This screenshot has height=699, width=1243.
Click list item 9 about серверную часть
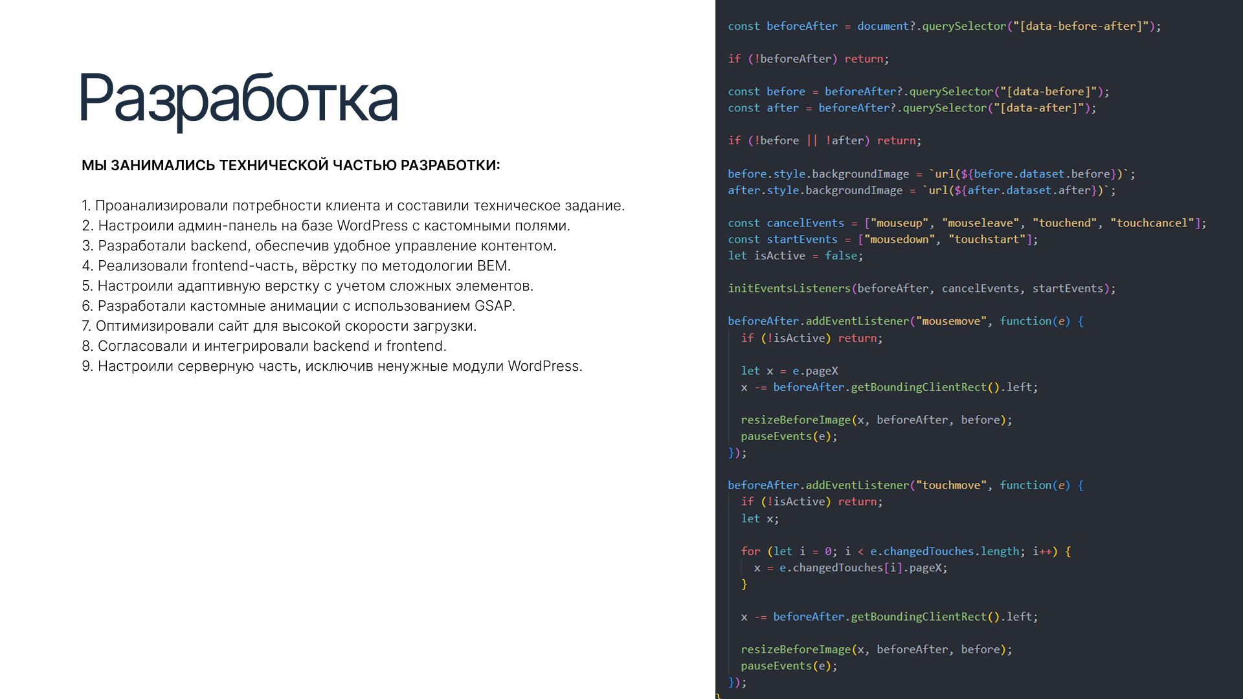tap(332, 366)
